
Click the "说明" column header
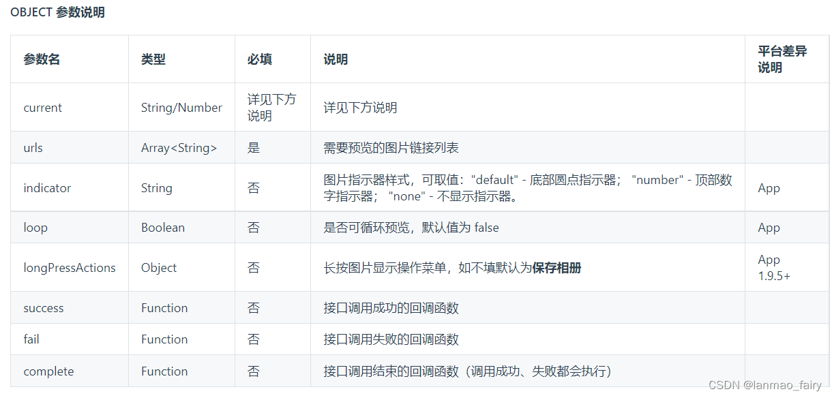pos(336,59)
